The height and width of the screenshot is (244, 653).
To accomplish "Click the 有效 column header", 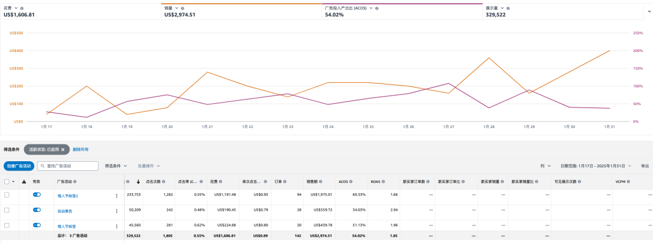I will pyautogui.click(x=37, y=182).
